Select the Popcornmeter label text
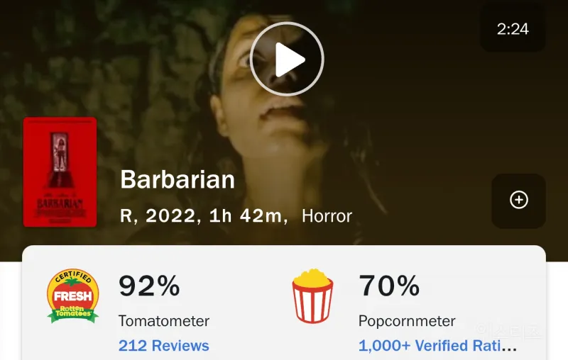 coord(407,321)
